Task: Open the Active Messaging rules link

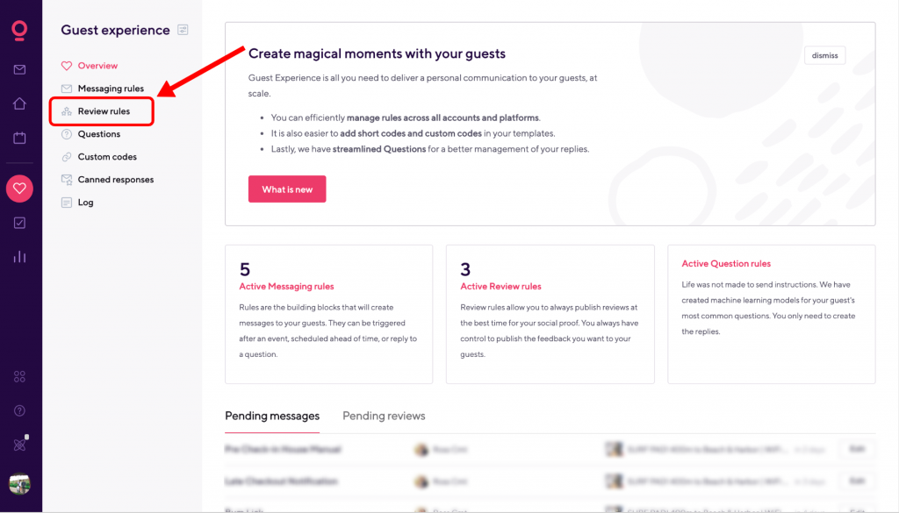Action: pyautogui.click(x=286, y=287)
